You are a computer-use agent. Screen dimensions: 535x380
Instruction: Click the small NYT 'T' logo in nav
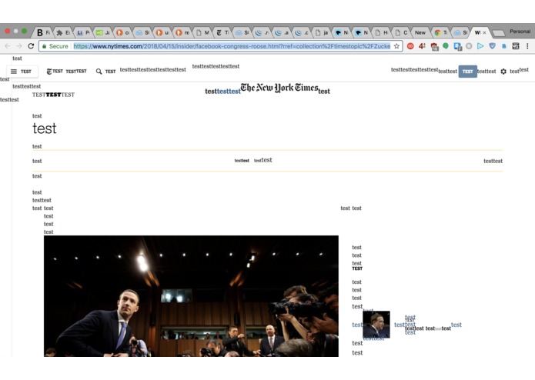49,72
